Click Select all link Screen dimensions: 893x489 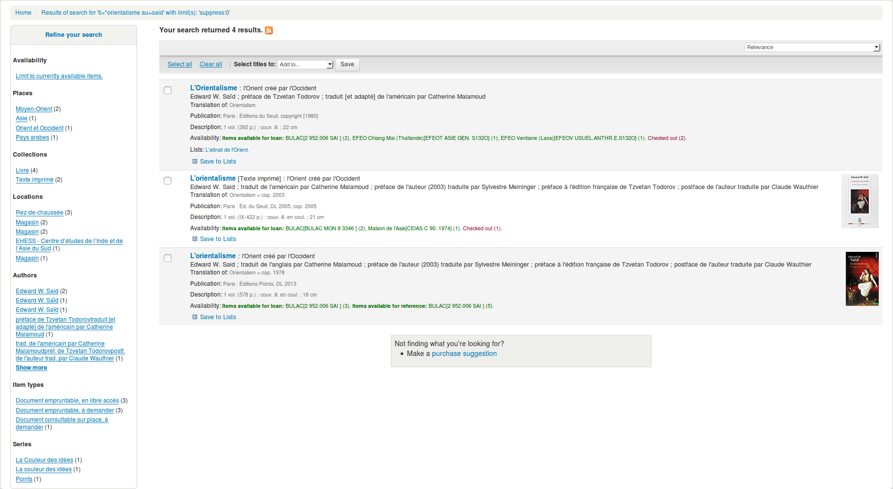coord(179,64)
